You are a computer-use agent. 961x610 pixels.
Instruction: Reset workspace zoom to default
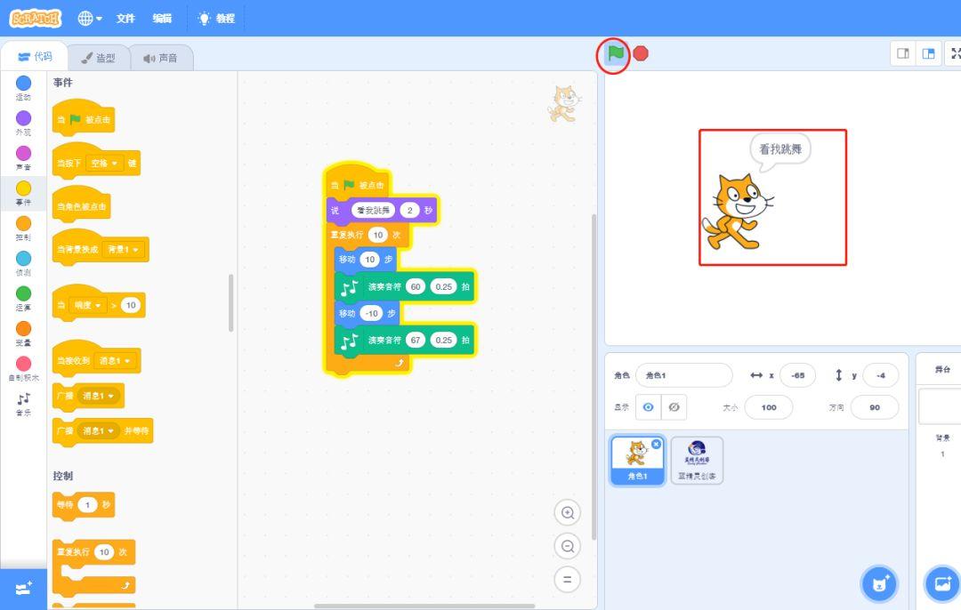[x=568, y=580]
